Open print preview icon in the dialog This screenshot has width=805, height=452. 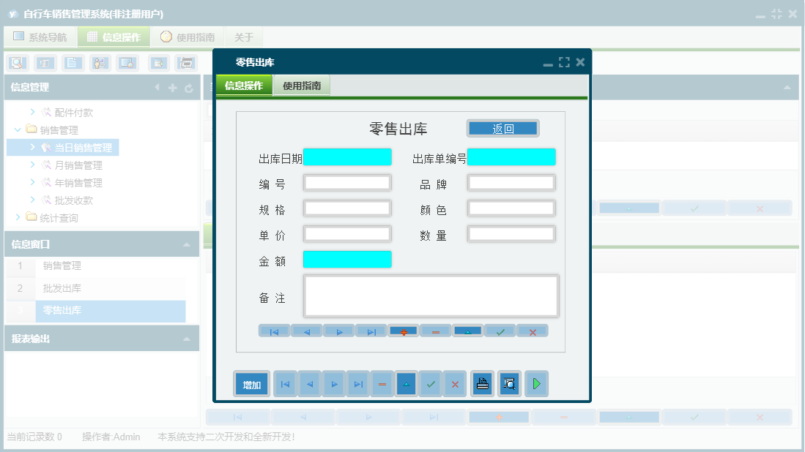(x=509, y=383)
